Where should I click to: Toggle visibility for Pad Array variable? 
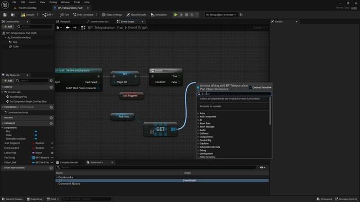[52, 158]
